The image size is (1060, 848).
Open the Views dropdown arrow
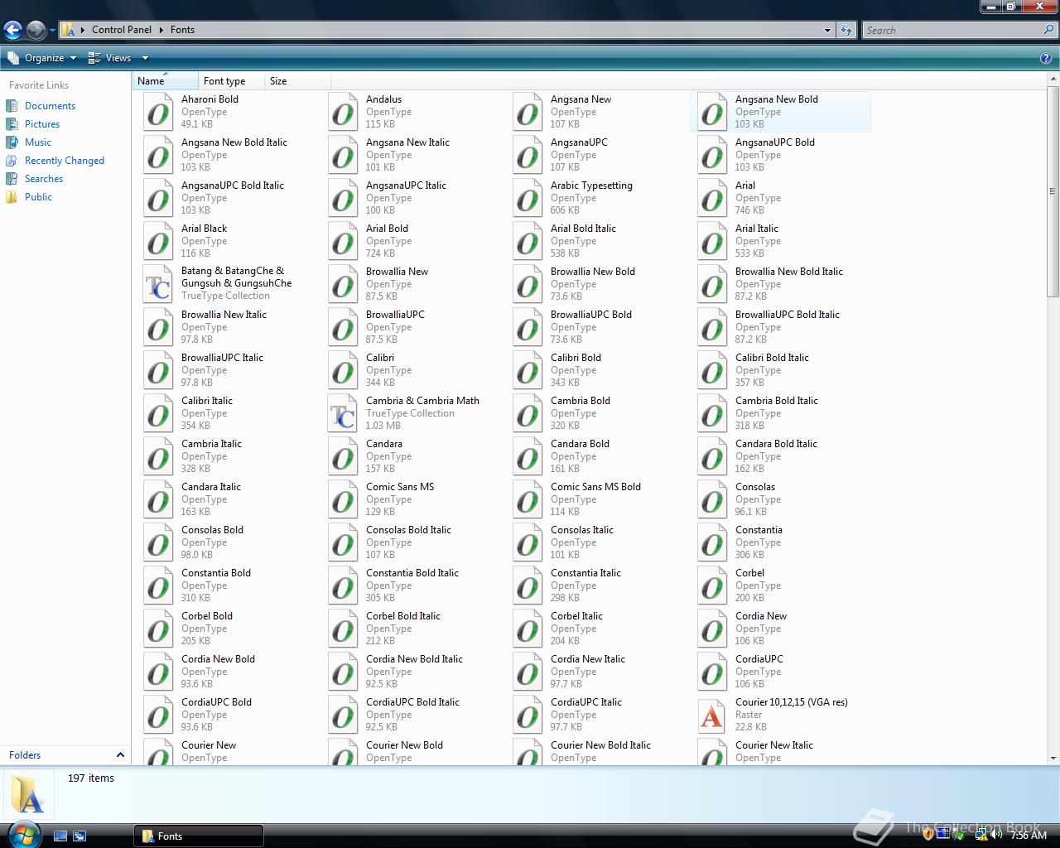145,58
